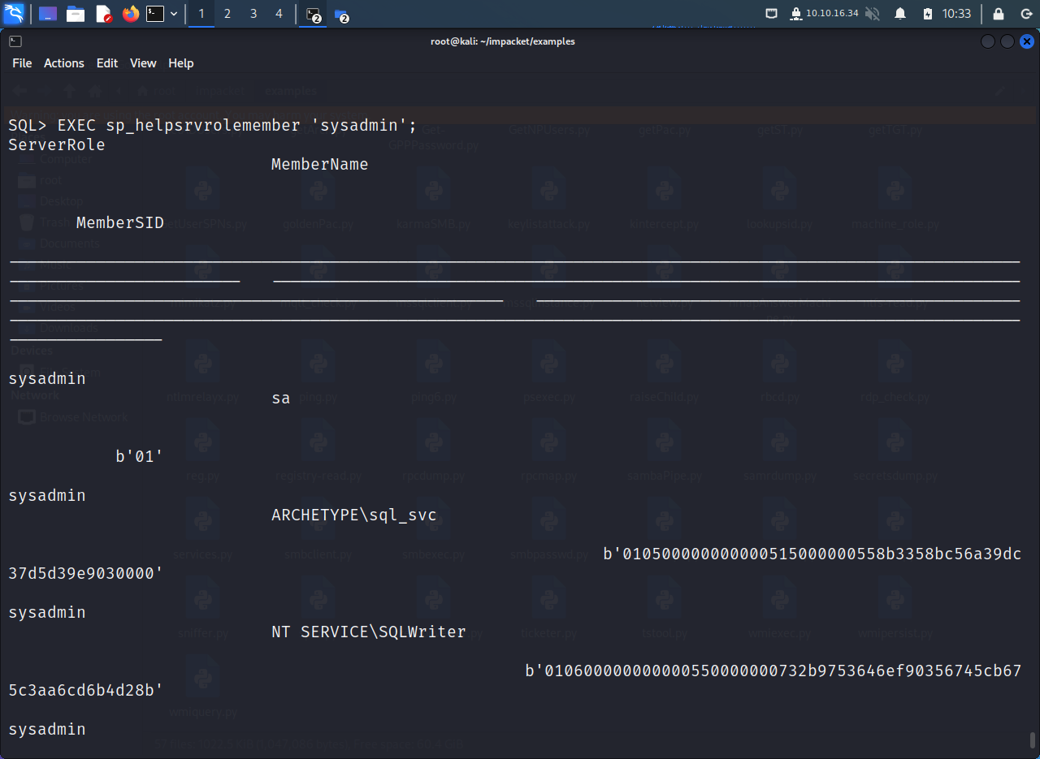1040x759 pixels.
Task: Click the MemberSID column header text
Action: (120, 223)
